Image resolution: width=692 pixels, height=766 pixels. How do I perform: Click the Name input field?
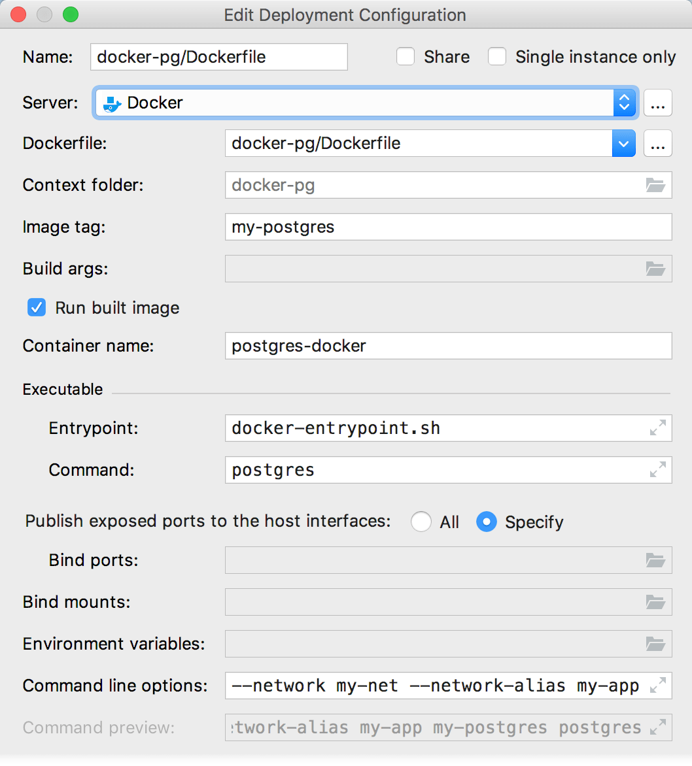(x=219, y=57)
